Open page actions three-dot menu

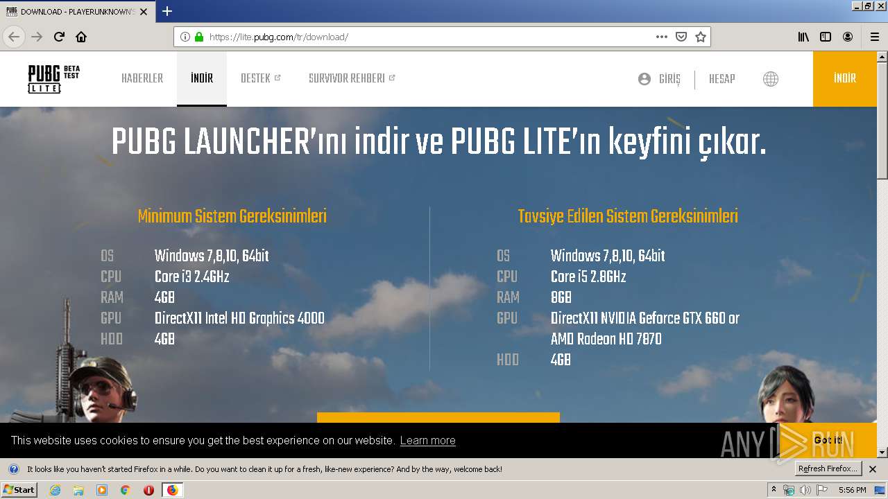[x=662, y=37]
